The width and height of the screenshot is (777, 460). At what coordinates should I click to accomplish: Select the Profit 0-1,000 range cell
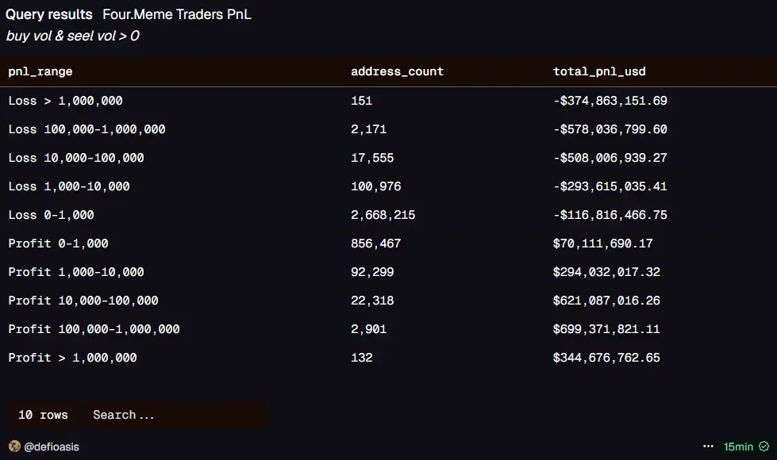(x=58, y=243)
